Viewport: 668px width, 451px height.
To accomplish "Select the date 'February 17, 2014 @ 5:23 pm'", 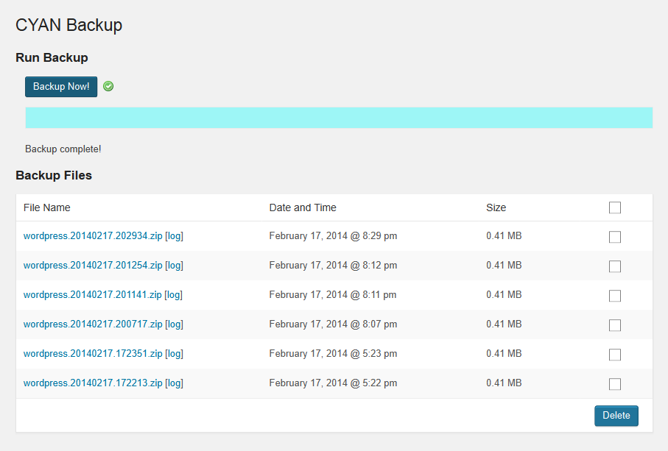I will 333,353.
